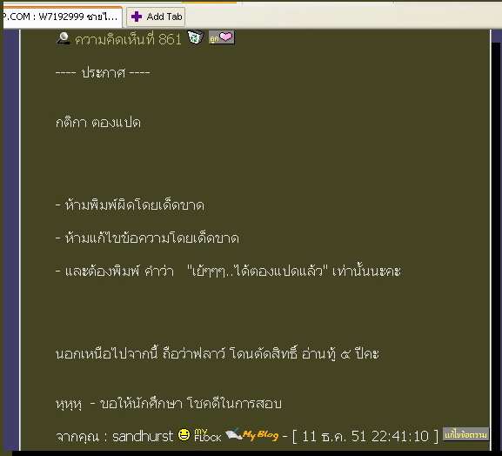502x456 pixels.
Task: Open the my Flock icon
Action: point(207,435)
